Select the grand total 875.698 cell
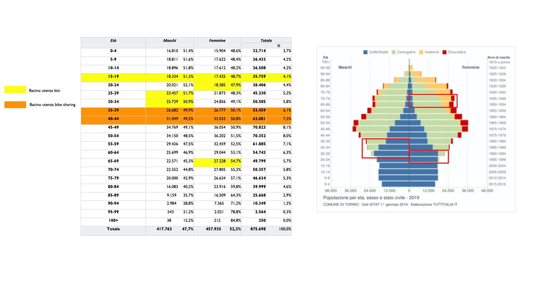Image resolution: width=533 pixels, height=300 pixels. 258,229
